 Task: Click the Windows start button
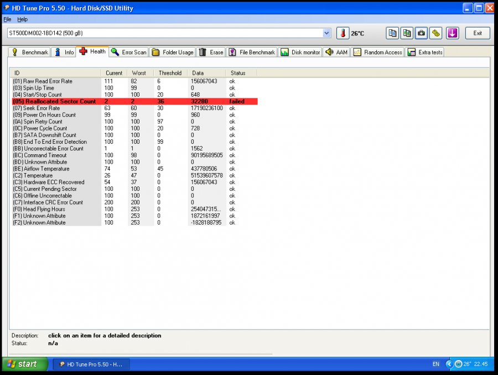pos(25,364)
